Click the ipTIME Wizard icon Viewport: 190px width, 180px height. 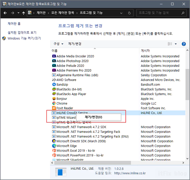[x=54, y=118]
